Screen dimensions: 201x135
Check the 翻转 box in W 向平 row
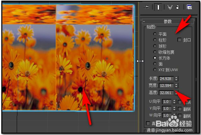[180, 116]
